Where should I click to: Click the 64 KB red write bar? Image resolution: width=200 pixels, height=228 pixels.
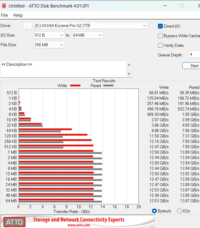[x=45, y=129]
